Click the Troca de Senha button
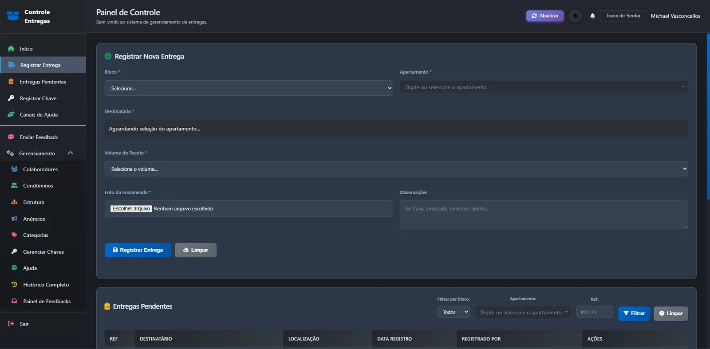710x349 pixels. [x=623, y=16]
